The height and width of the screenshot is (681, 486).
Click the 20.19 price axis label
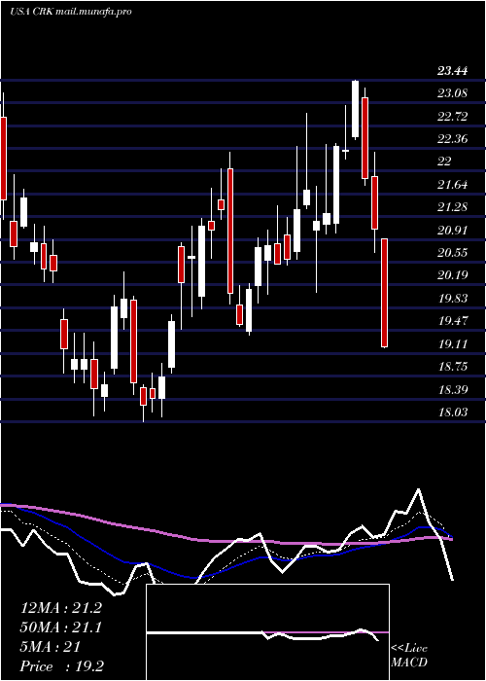(453, 275)
